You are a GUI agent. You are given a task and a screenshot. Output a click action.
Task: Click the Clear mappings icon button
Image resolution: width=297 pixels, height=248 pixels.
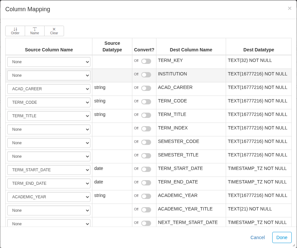pos(54,31)
